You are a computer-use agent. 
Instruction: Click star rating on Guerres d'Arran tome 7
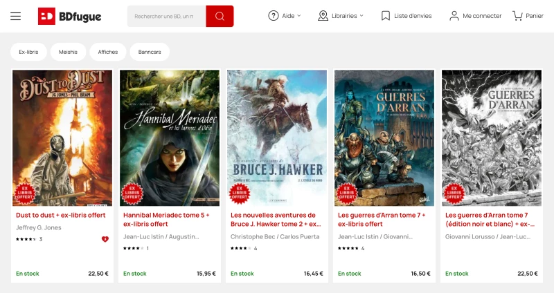coord(348,248)
